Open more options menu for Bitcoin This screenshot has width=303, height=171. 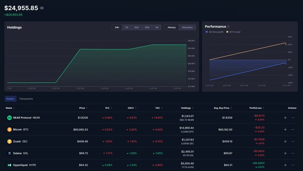pyautogui.click(x=293, y=130)
